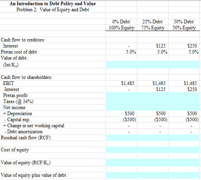Viewport: 201px width, 180px height.
Task: Select the '50% Debt/' column header
Action: (184, 22)
